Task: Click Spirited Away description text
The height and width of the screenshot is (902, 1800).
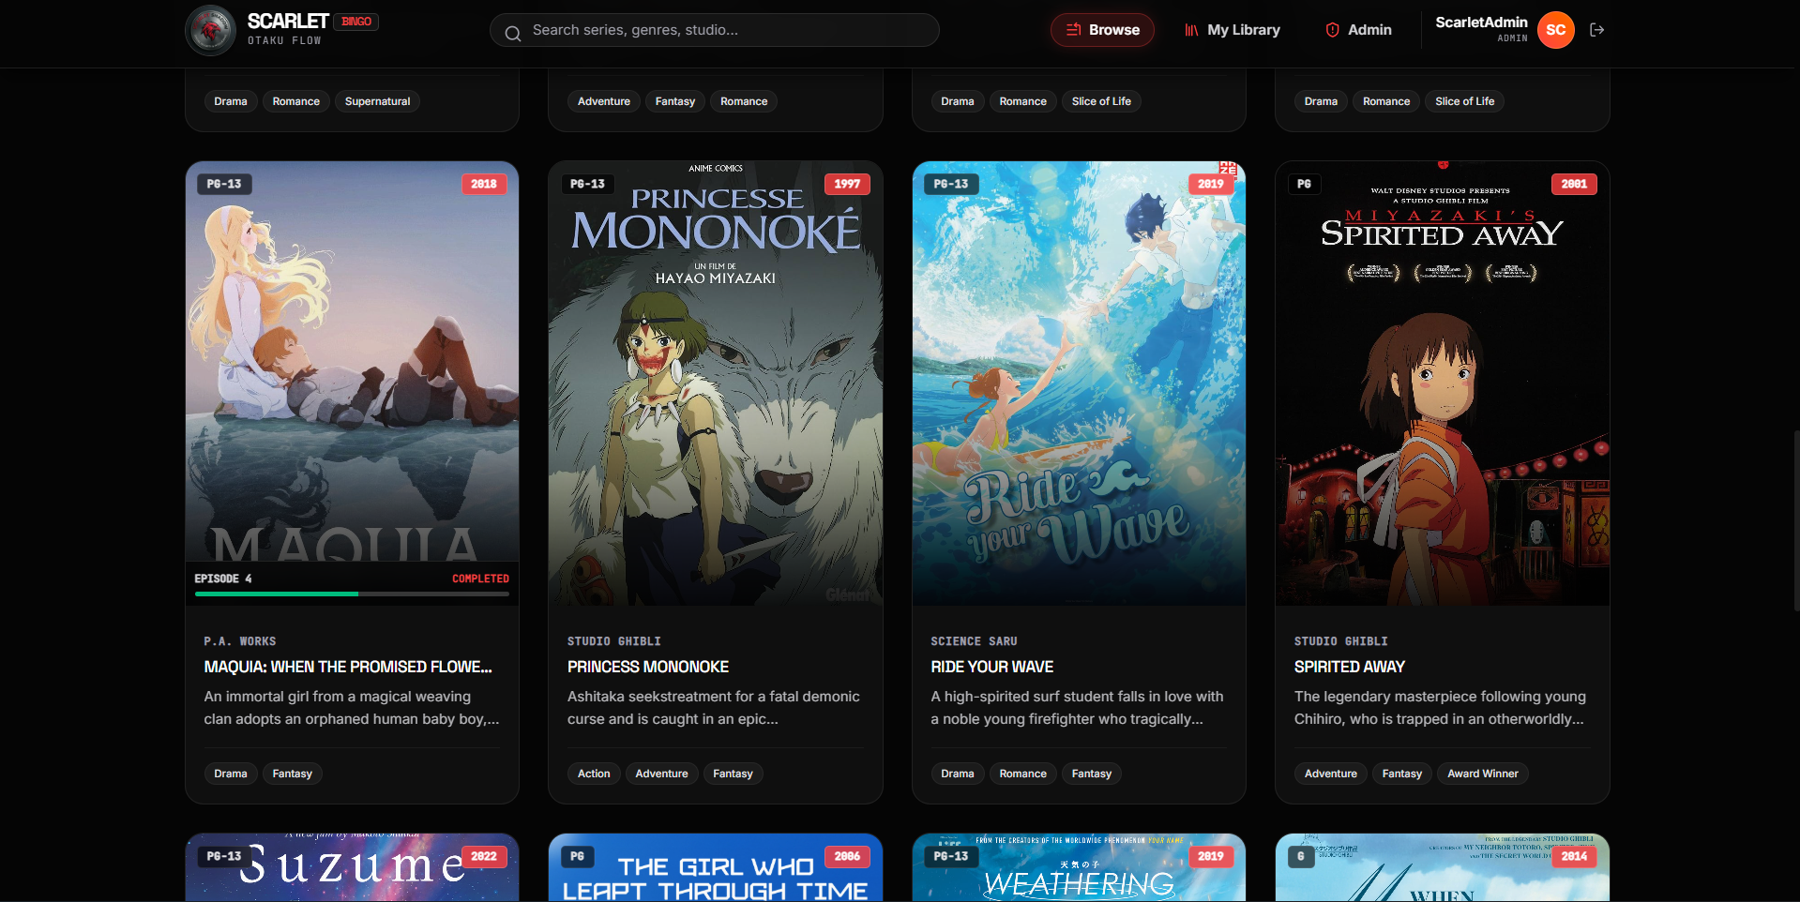Action: click(1440, 708)
